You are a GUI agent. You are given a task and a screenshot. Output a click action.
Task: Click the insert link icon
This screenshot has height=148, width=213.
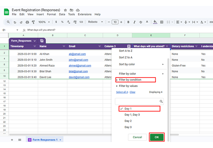(211, 22)
